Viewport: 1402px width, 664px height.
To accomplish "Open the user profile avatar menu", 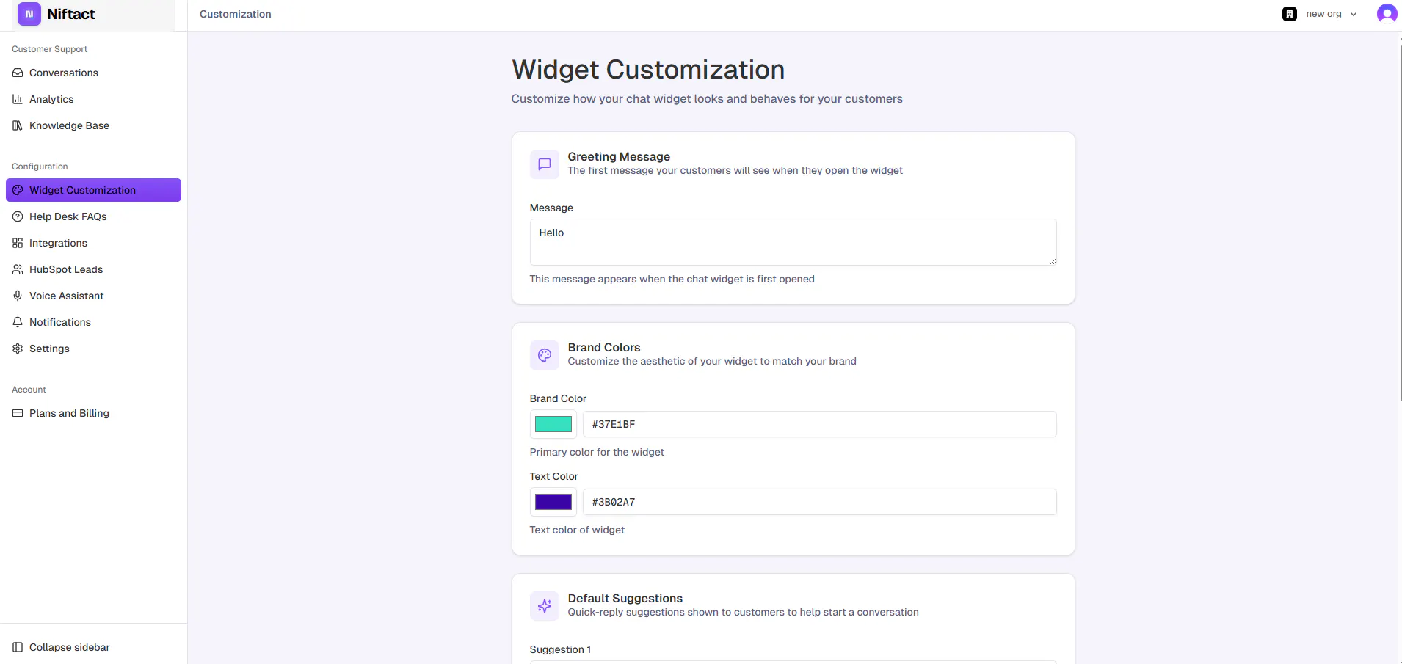I will coord(1387,13).
